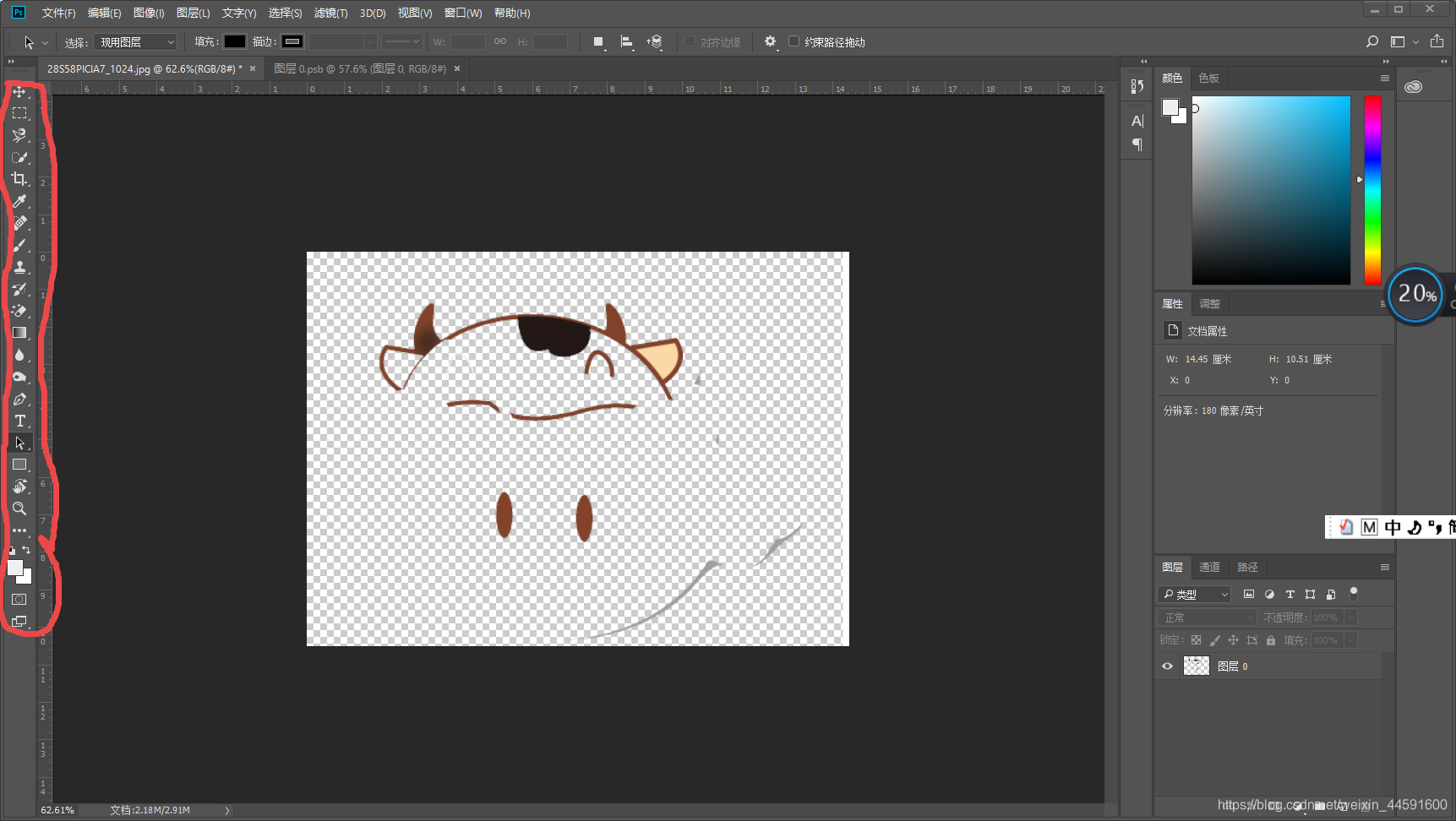This screenshot has width=1456, height=821.
Task: Switch to the 通道 tab
Action: [1209, 567]
